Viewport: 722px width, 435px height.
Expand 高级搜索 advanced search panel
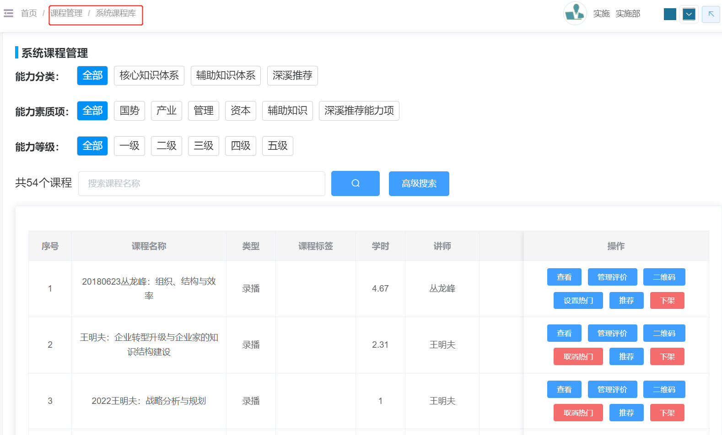(419, 183)
